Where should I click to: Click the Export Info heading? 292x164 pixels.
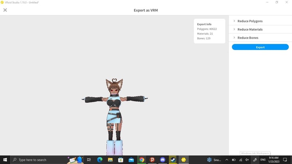point(204,24)
